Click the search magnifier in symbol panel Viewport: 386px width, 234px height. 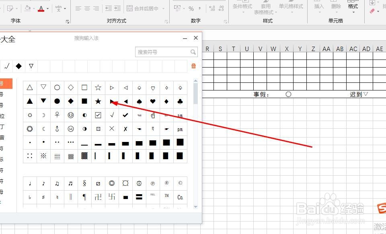pyautogui.click(x=193, y=52)
